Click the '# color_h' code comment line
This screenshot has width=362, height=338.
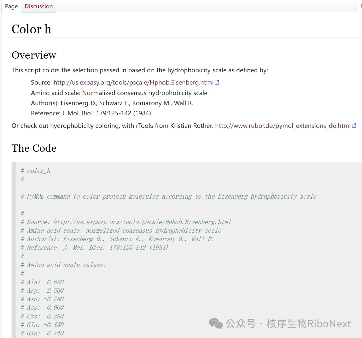pos(36,171)
